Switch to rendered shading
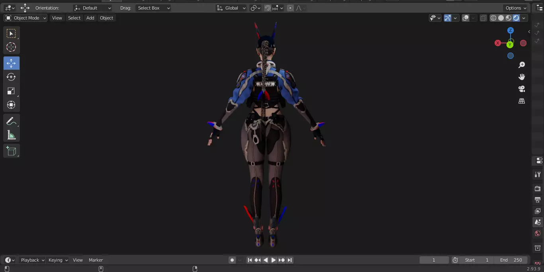The height and width of the screenshot is (272, 544). [x=516, y=18]
